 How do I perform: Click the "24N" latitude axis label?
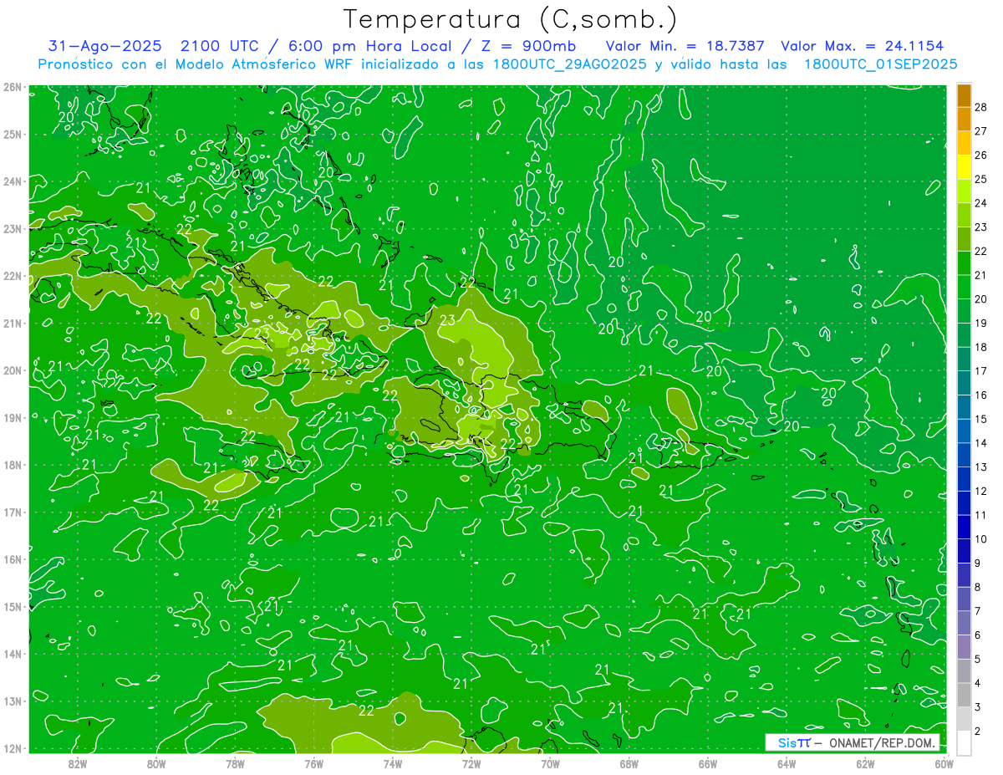tap(13, 181)
